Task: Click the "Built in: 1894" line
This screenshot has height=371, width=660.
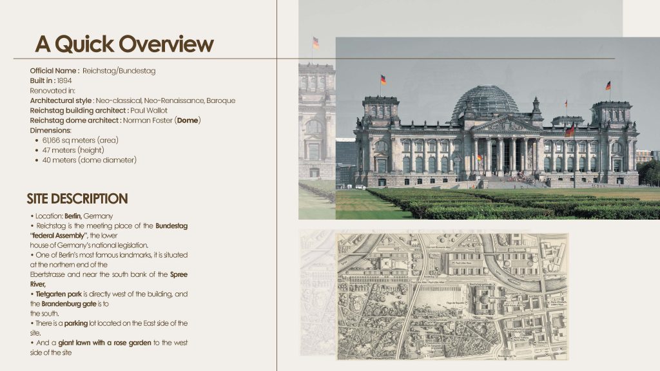Action: point(51,81)
